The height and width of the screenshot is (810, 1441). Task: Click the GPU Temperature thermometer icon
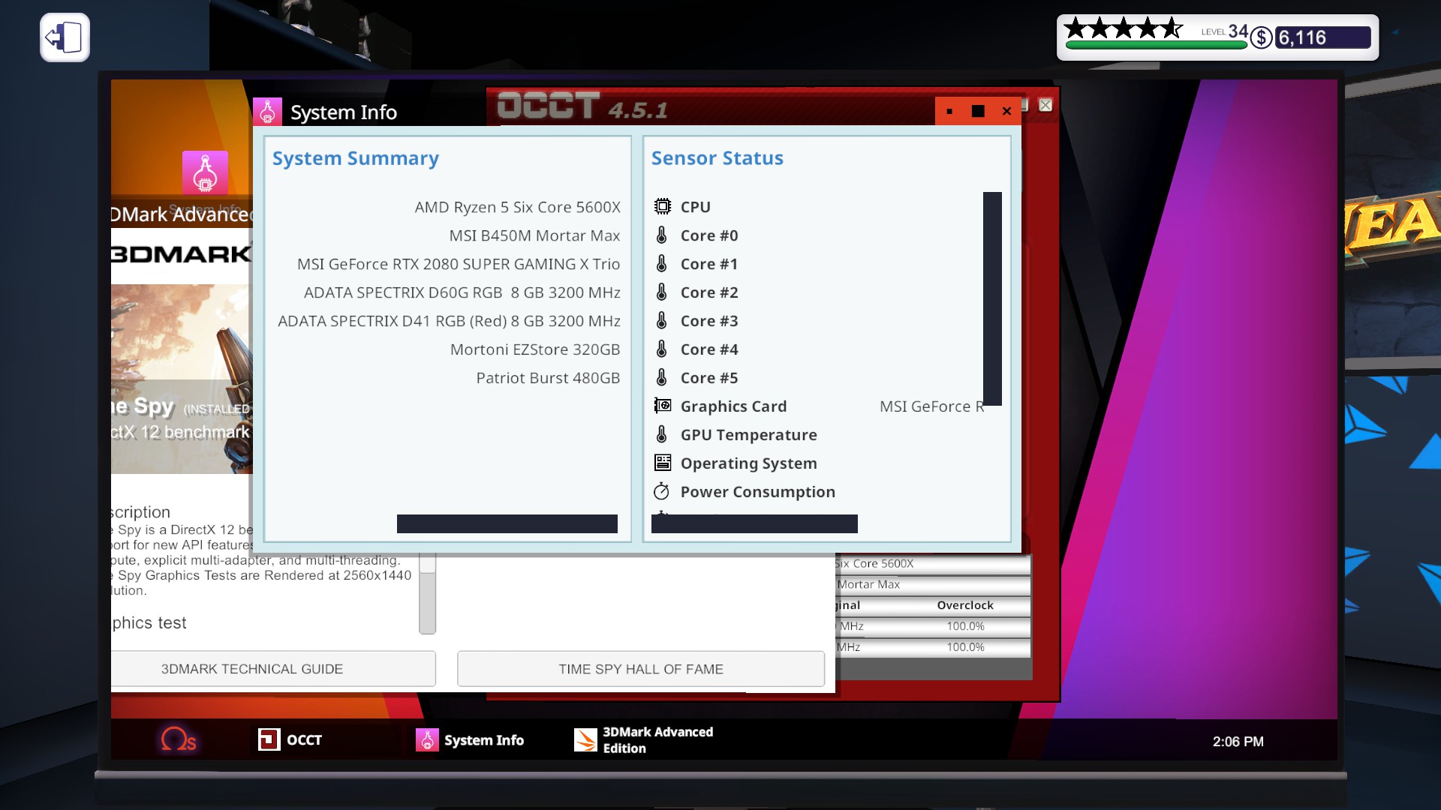point(662,434)
